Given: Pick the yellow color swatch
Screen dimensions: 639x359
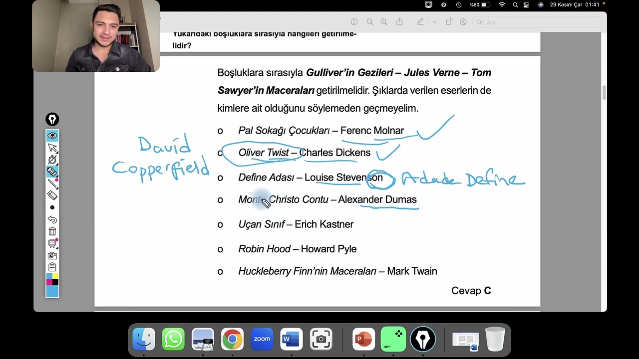Looking at the screenshot, I should click(x=55, y=276).
